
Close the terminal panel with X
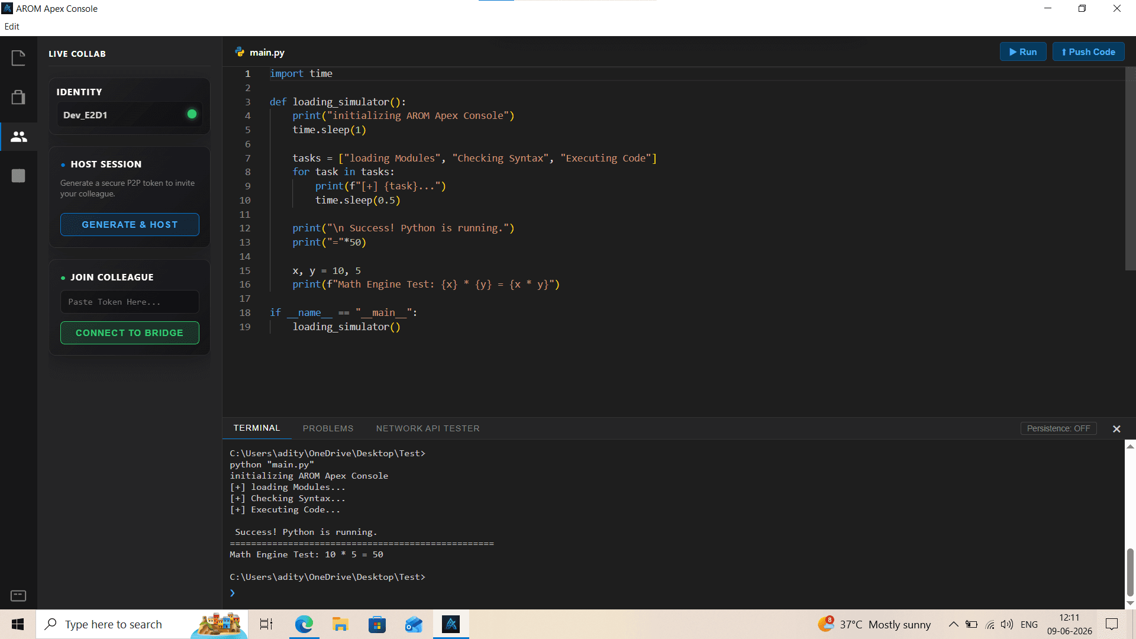pos(1116,429)
